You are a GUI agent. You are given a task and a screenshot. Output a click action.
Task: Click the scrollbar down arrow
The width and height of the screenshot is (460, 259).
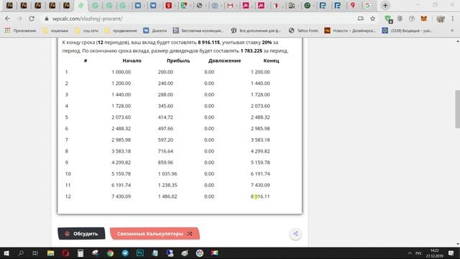point(458,244)
